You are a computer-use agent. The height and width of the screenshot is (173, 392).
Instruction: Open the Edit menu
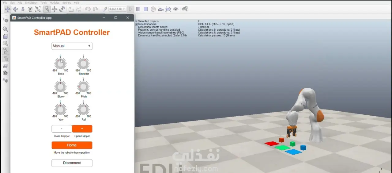click(13, 2)
